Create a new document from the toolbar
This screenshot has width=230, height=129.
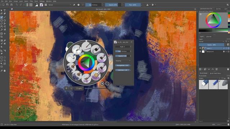click(x=3, y=5)
